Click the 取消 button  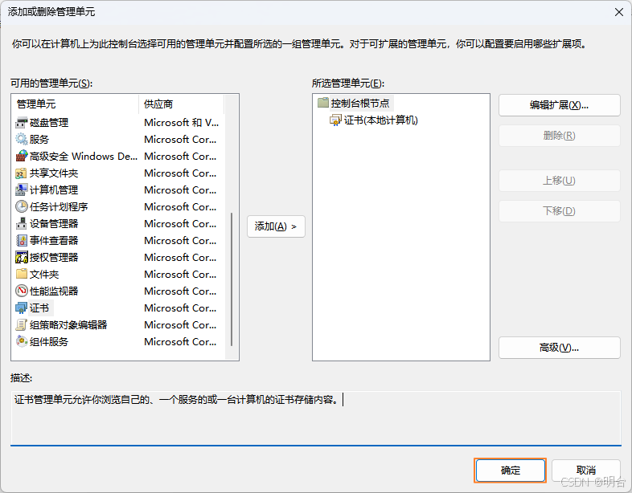[x=585, y=470]
